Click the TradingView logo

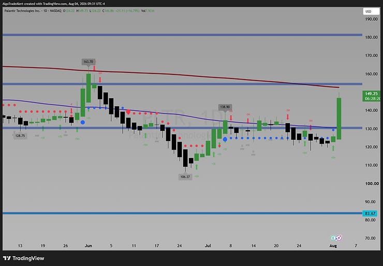point(24,258)
